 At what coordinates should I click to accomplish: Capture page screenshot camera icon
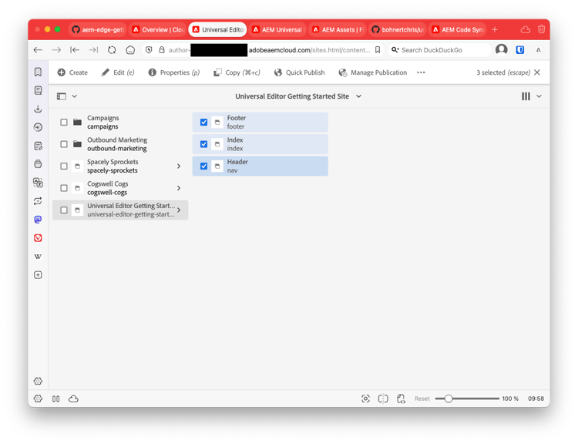365,399
